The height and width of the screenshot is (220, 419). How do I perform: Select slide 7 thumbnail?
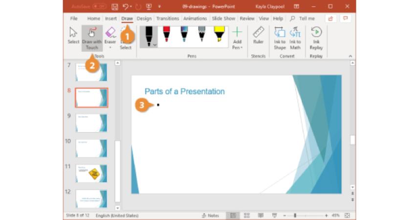pyautogui.click(x=91, y=72)
